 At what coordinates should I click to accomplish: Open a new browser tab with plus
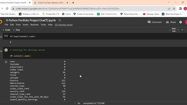tap(73, 3)
